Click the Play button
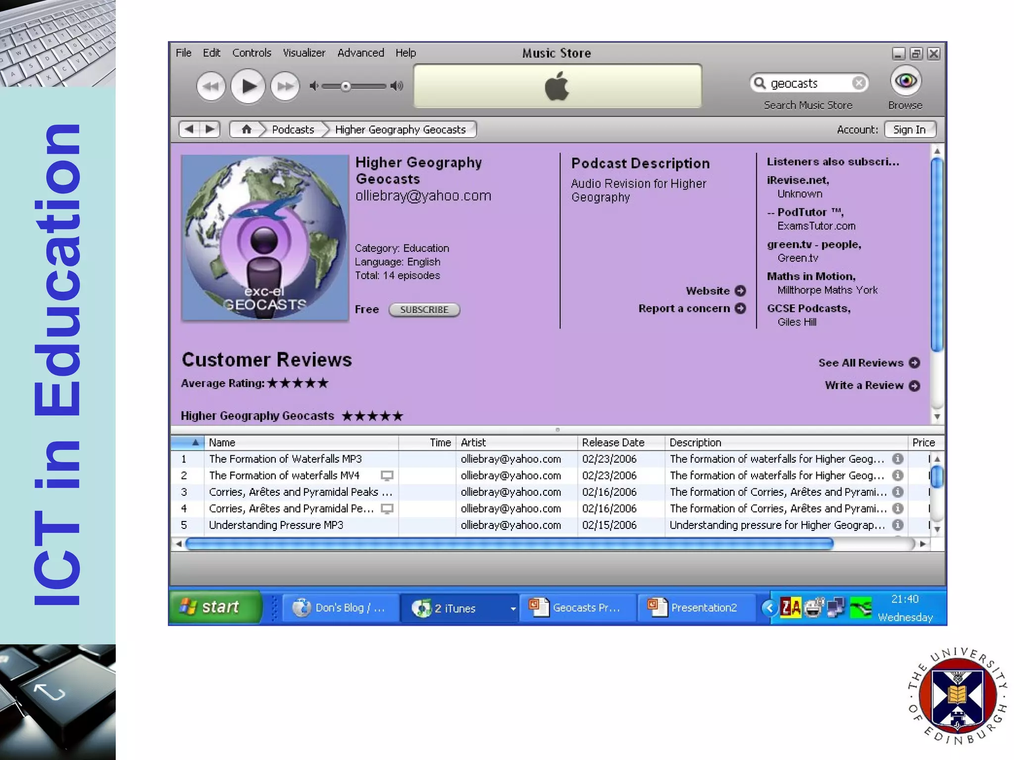This screenshot has width=1014, height=760. 248,87
